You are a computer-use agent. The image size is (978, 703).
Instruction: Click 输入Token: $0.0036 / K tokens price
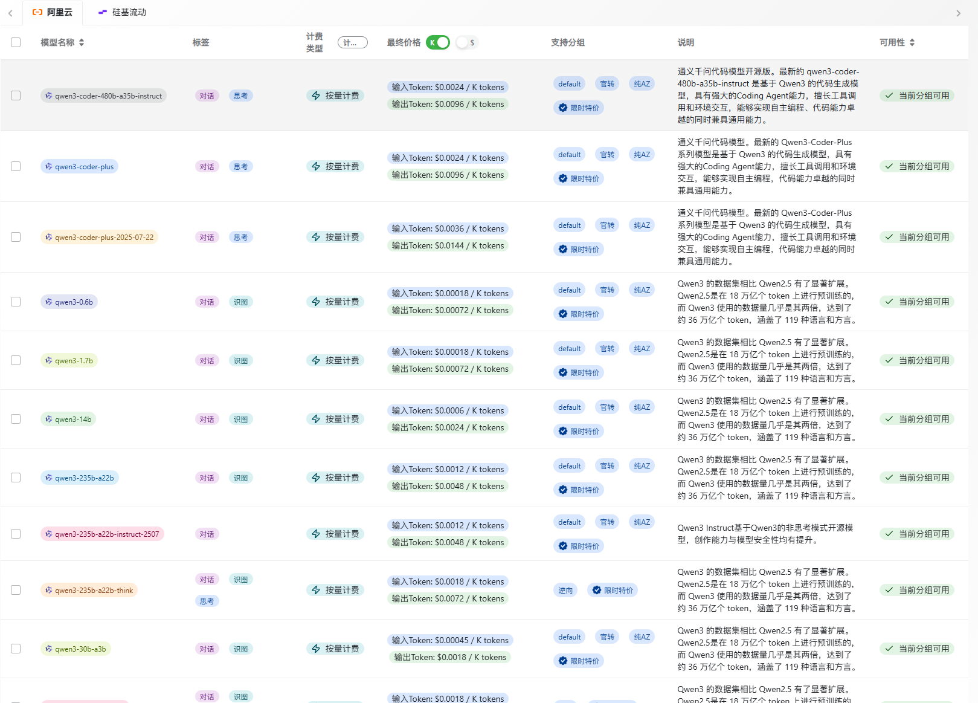[x=448, y=228]
